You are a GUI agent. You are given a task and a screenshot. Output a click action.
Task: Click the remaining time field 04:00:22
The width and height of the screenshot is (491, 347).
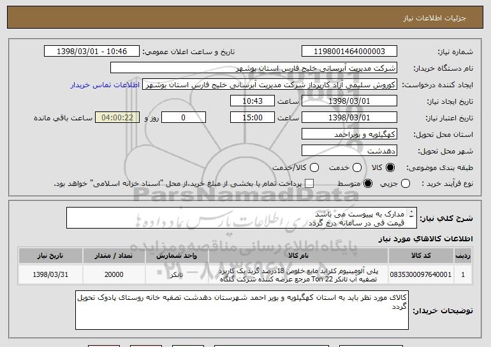point(117,118)
